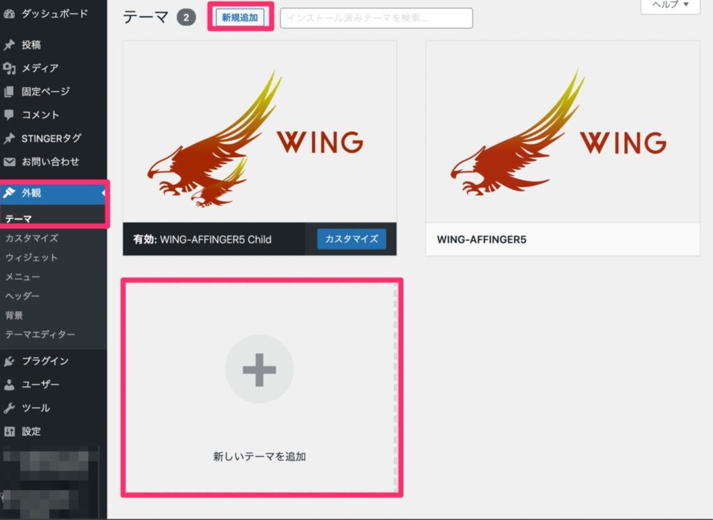Click the WING-AFFINGER5 theme name
713x520 pixels.
tap(482, 239)
